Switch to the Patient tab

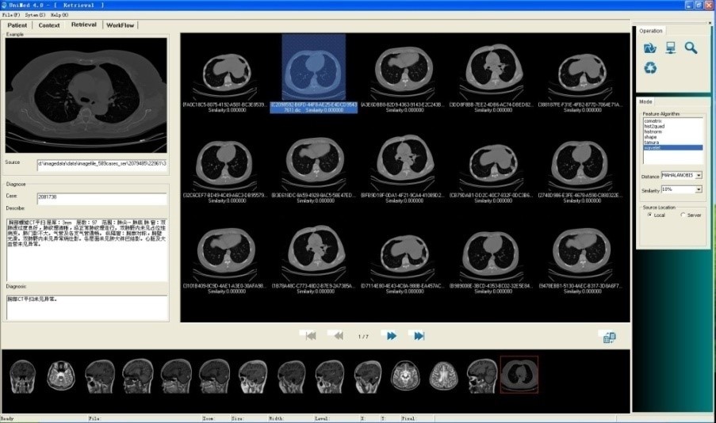click(17, 25)
